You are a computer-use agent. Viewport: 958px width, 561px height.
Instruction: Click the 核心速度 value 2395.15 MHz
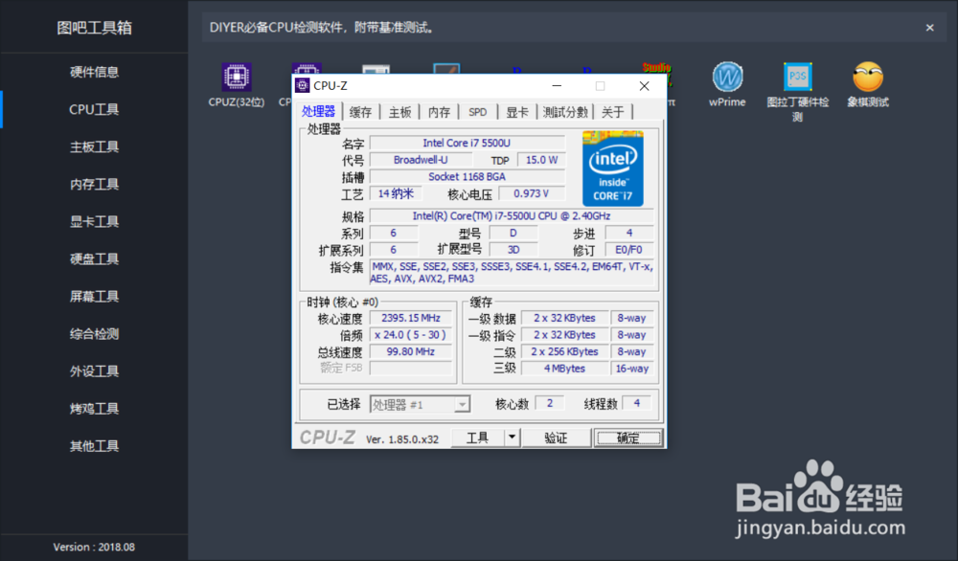point(411,318)
